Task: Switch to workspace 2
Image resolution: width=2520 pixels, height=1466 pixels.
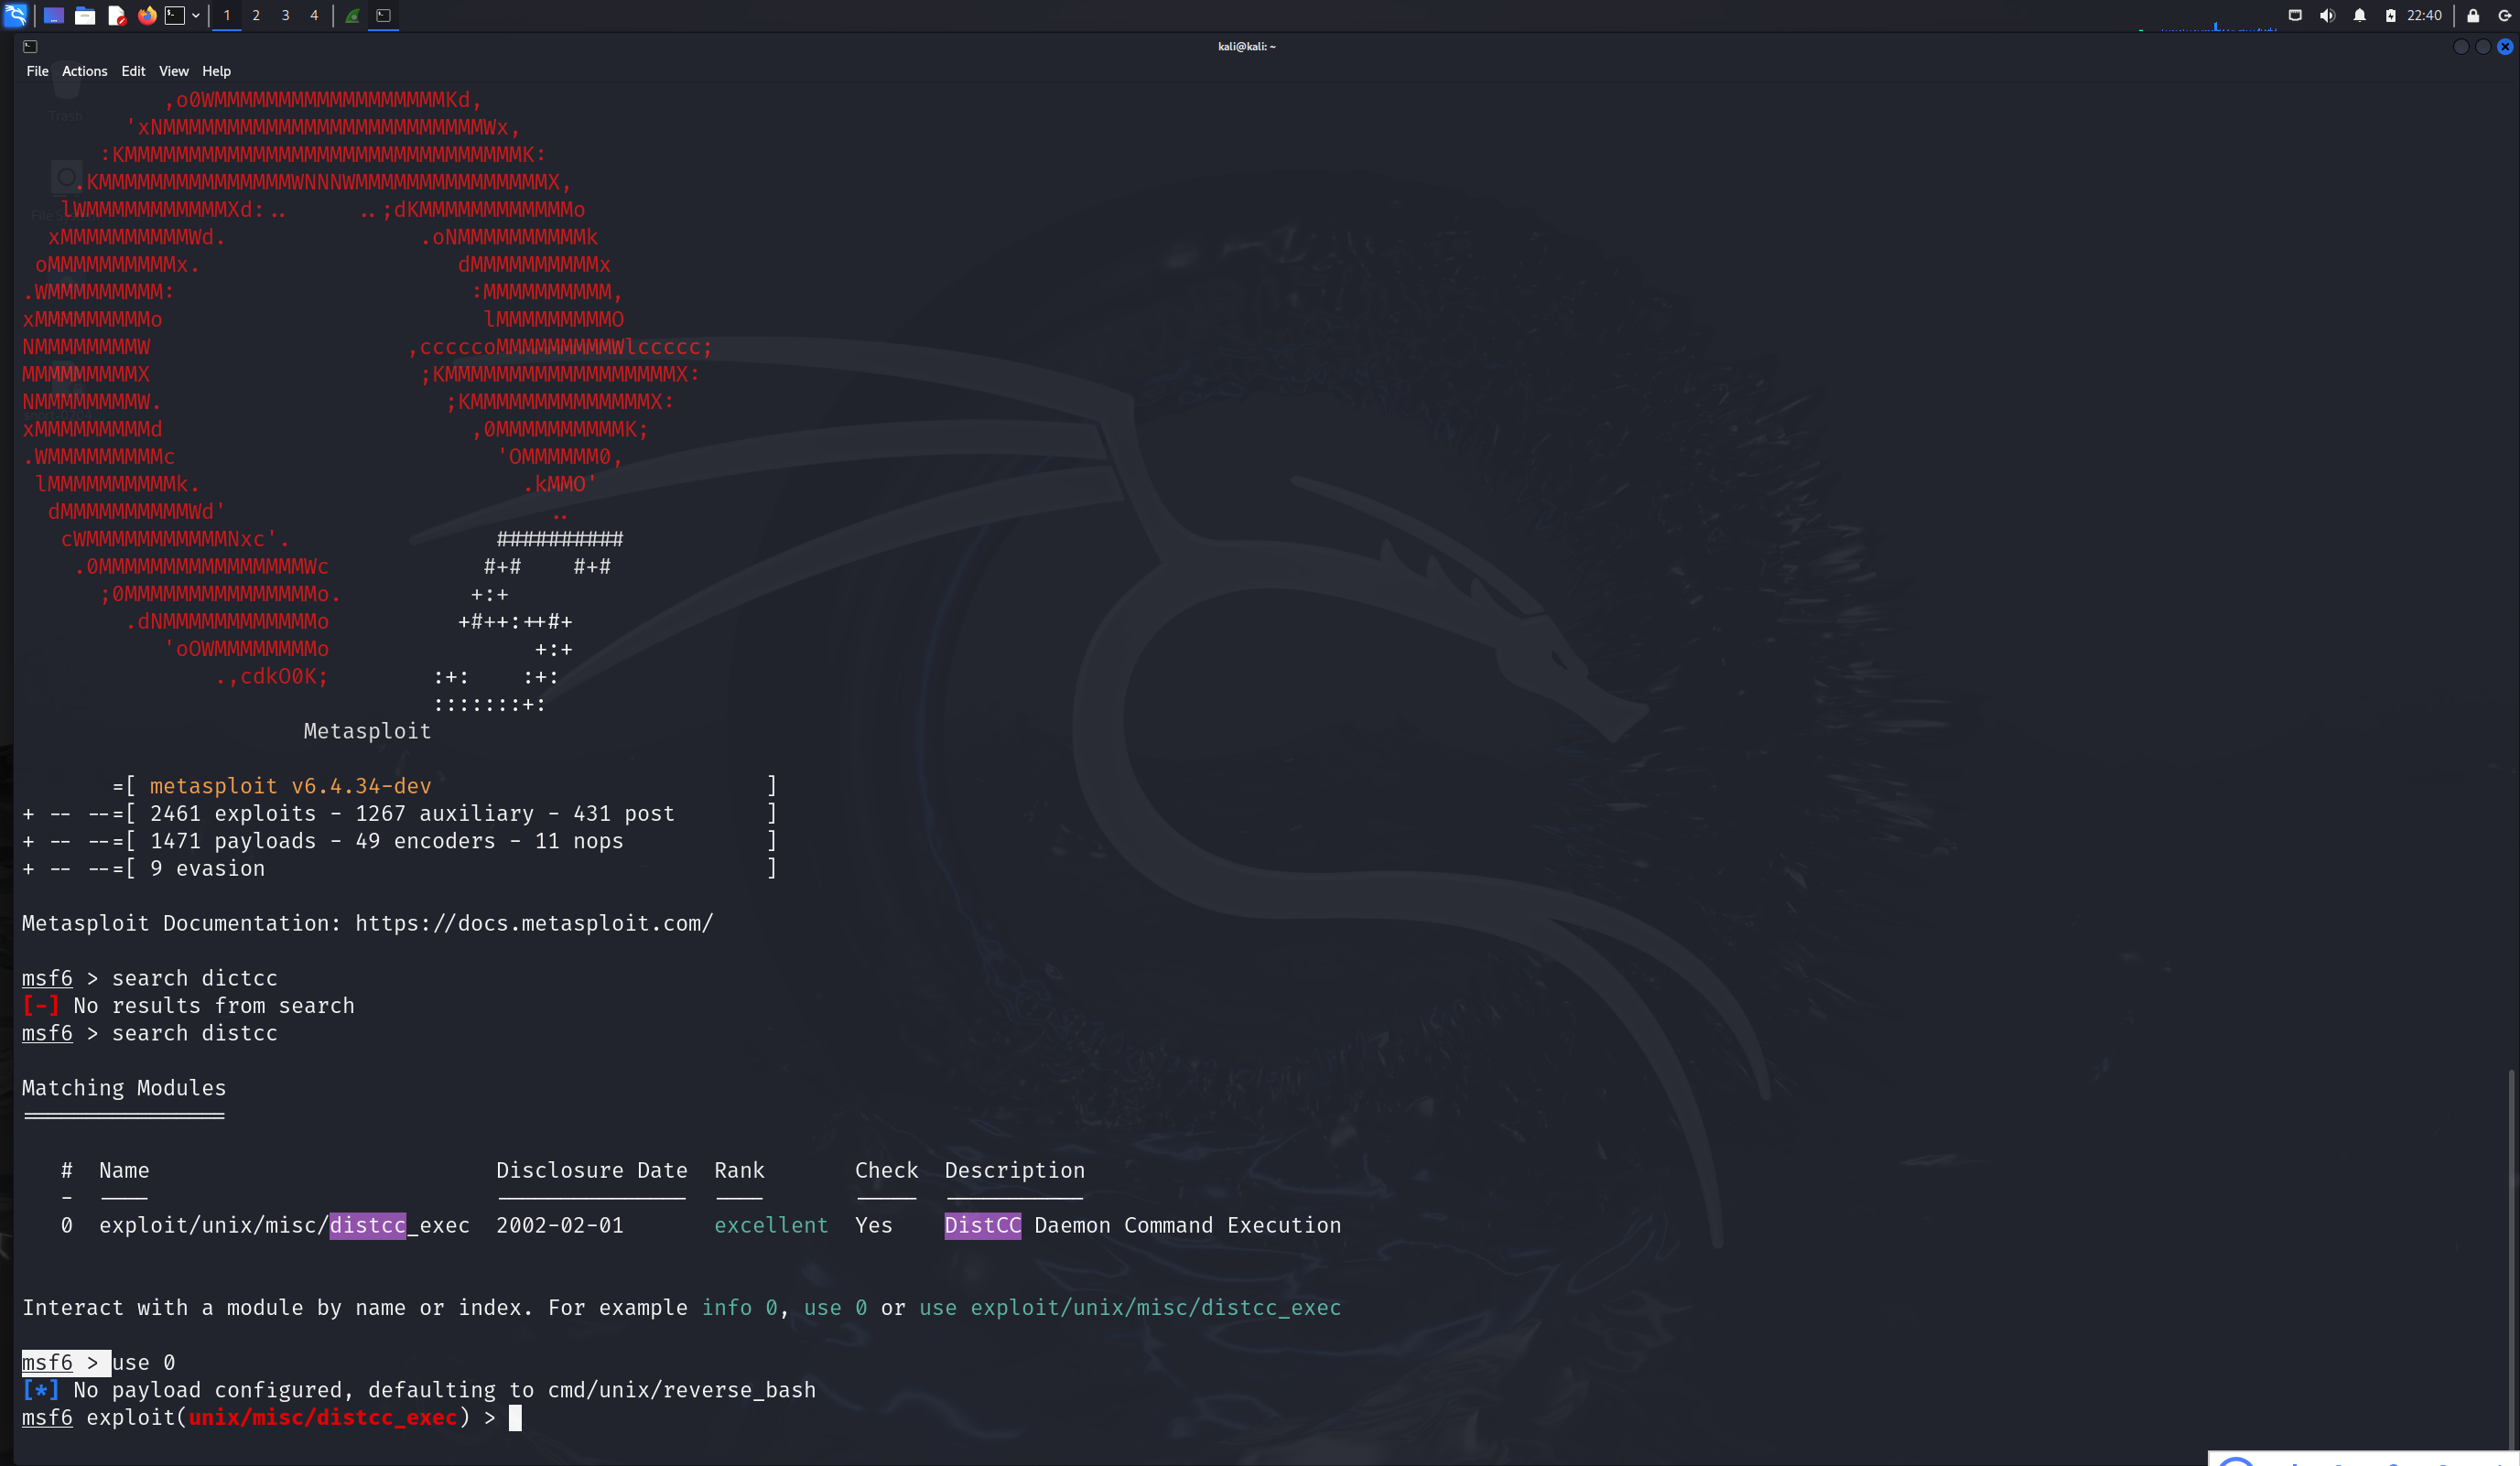Action: click(256, 15)
